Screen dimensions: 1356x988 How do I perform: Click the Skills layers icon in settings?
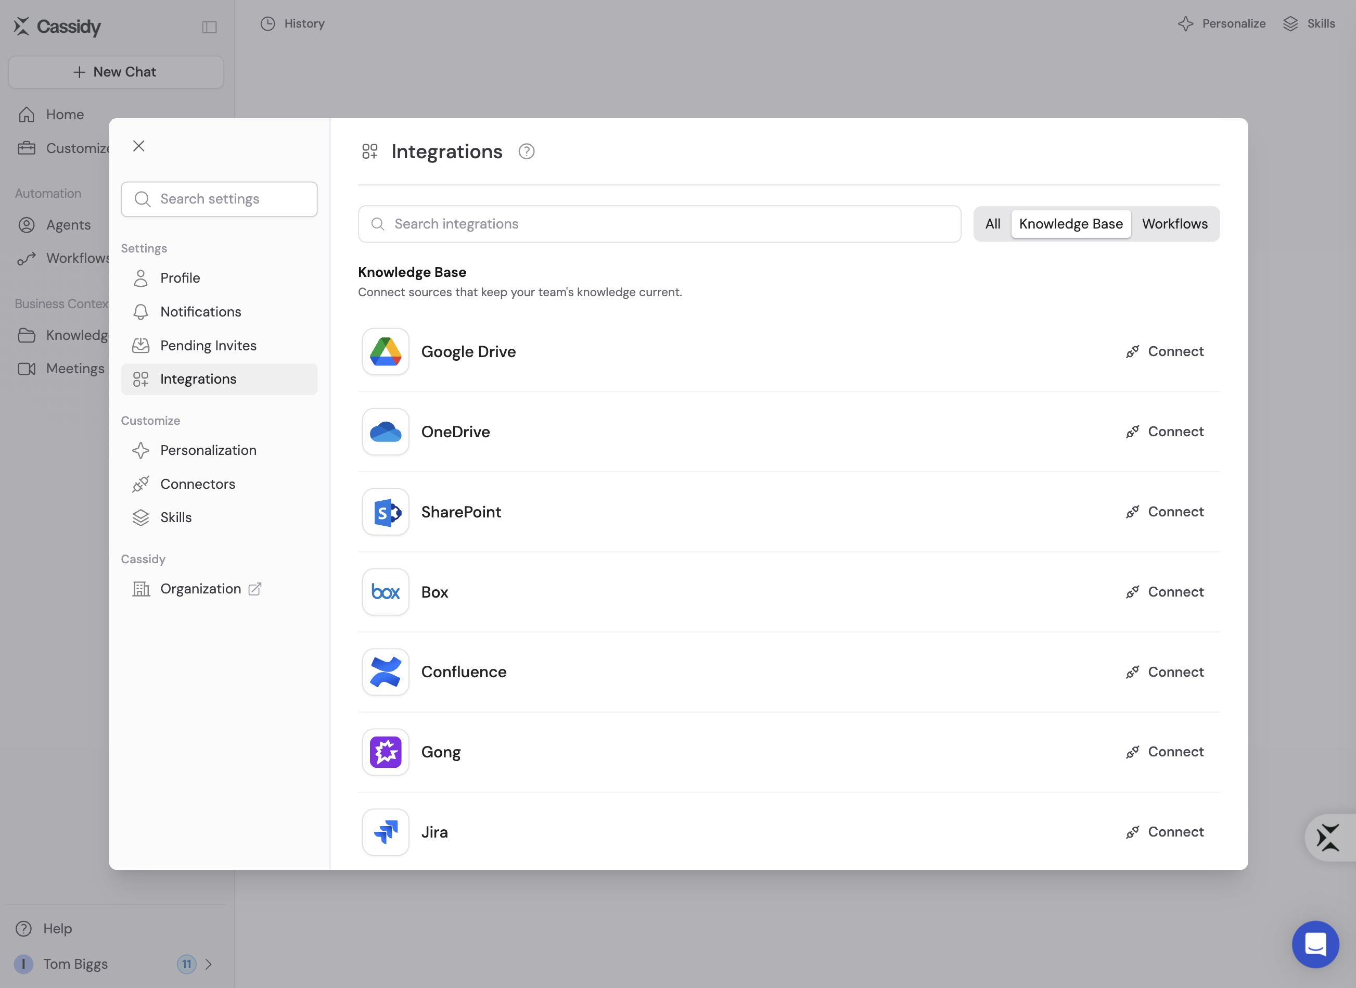pyautogui.click(x=140, y=517)
